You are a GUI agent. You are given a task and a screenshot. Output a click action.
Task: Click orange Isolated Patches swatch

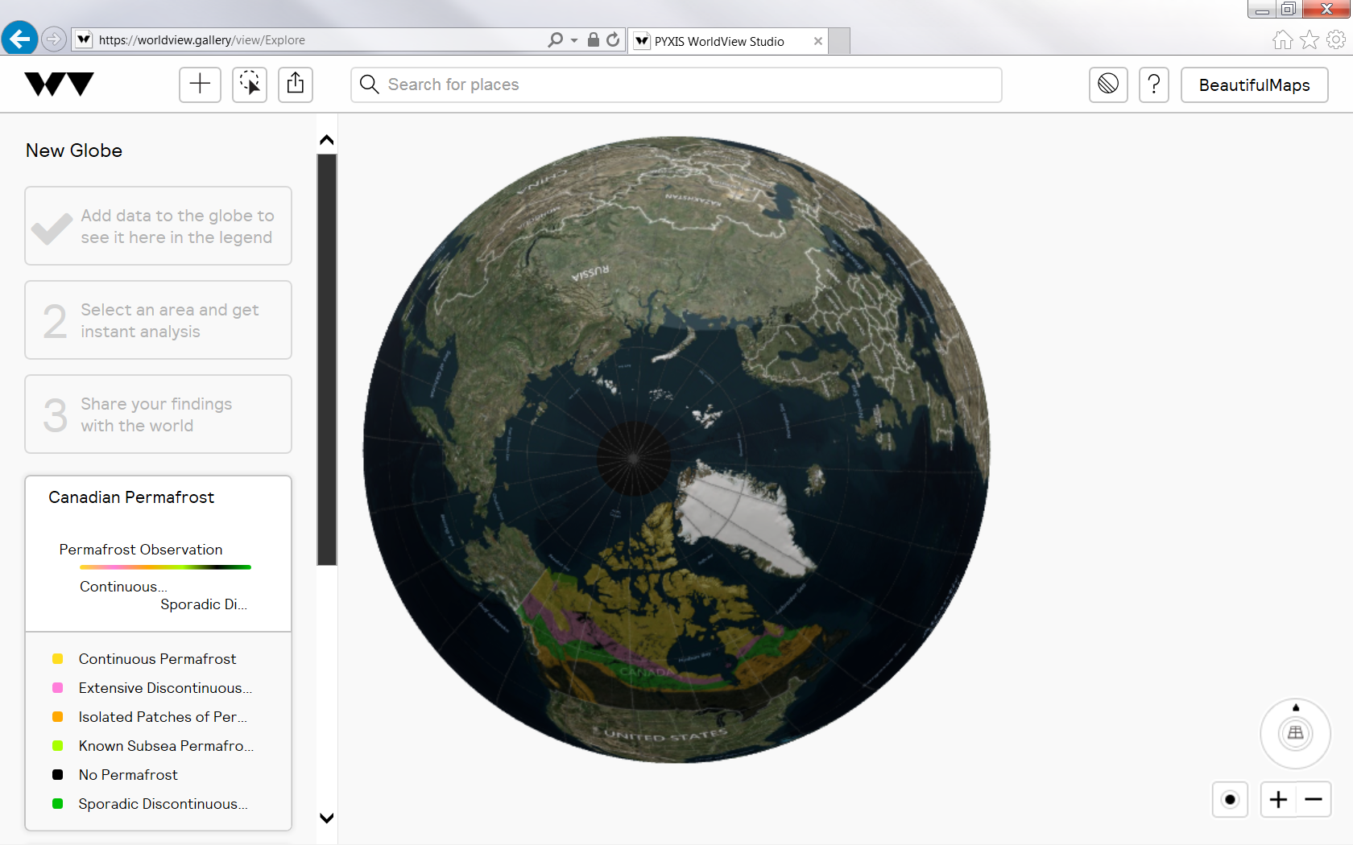tap(57, 717)
